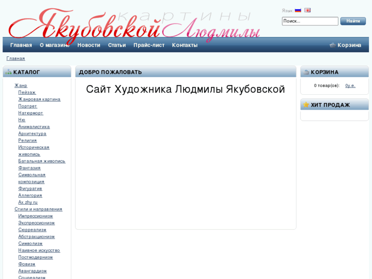The height and width of the screenshot is (279, 372).
Task: Click the cart icon in КОРЗИНА panel header
Action: coord(306,72)
